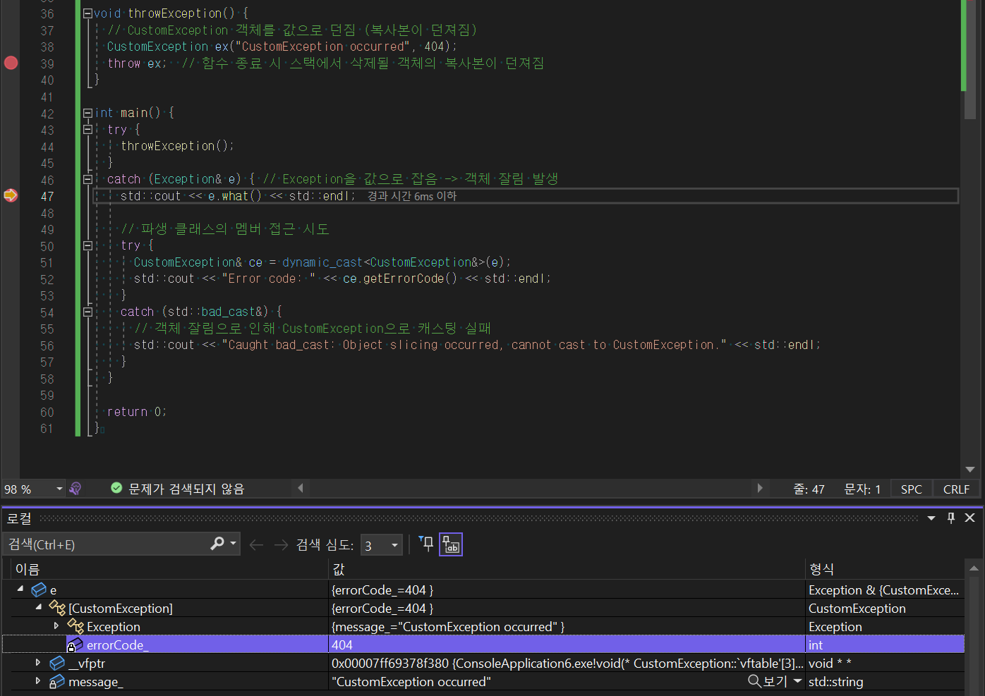The width and height of the screenshot is (985, 696).
Task: Open the search options dropdown arrow
Action: [x=234, y=544]
